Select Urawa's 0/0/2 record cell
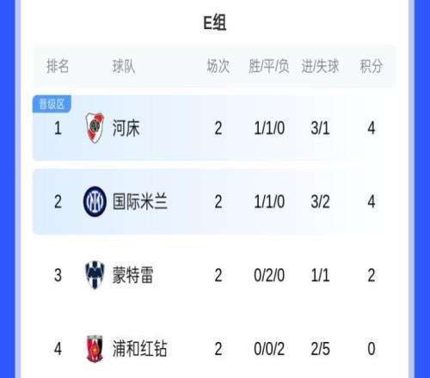 (269, 349)
